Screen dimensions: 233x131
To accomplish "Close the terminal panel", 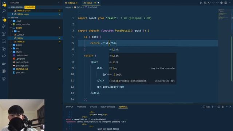I will (x=230, y=107).
